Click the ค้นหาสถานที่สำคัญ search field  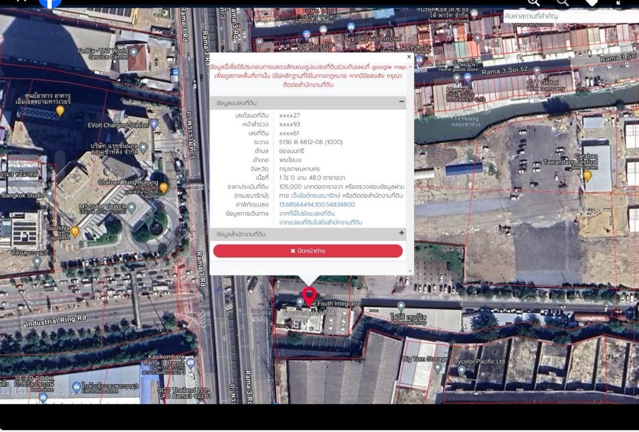click(570, 16)
